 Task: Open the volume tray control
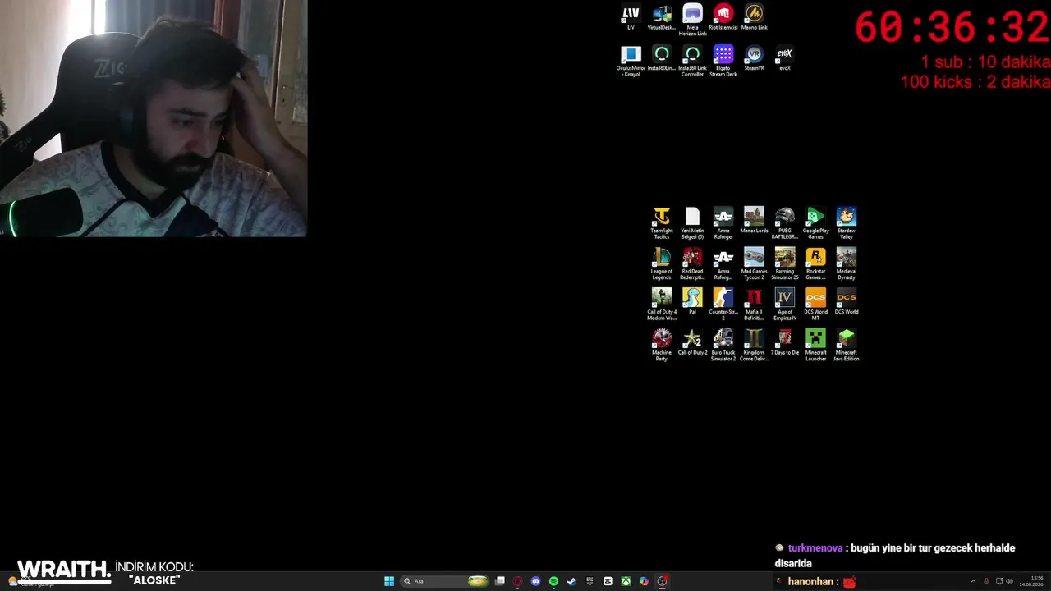click(1009, 581)
